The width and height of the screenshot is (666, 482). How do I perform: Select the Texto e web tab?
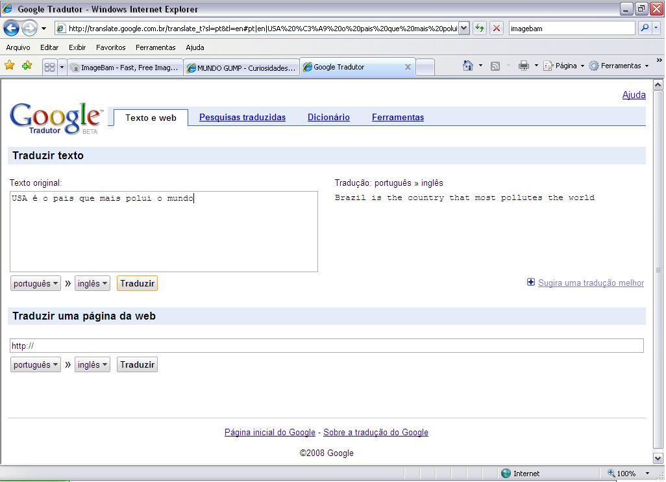click(x=151, y=118)
